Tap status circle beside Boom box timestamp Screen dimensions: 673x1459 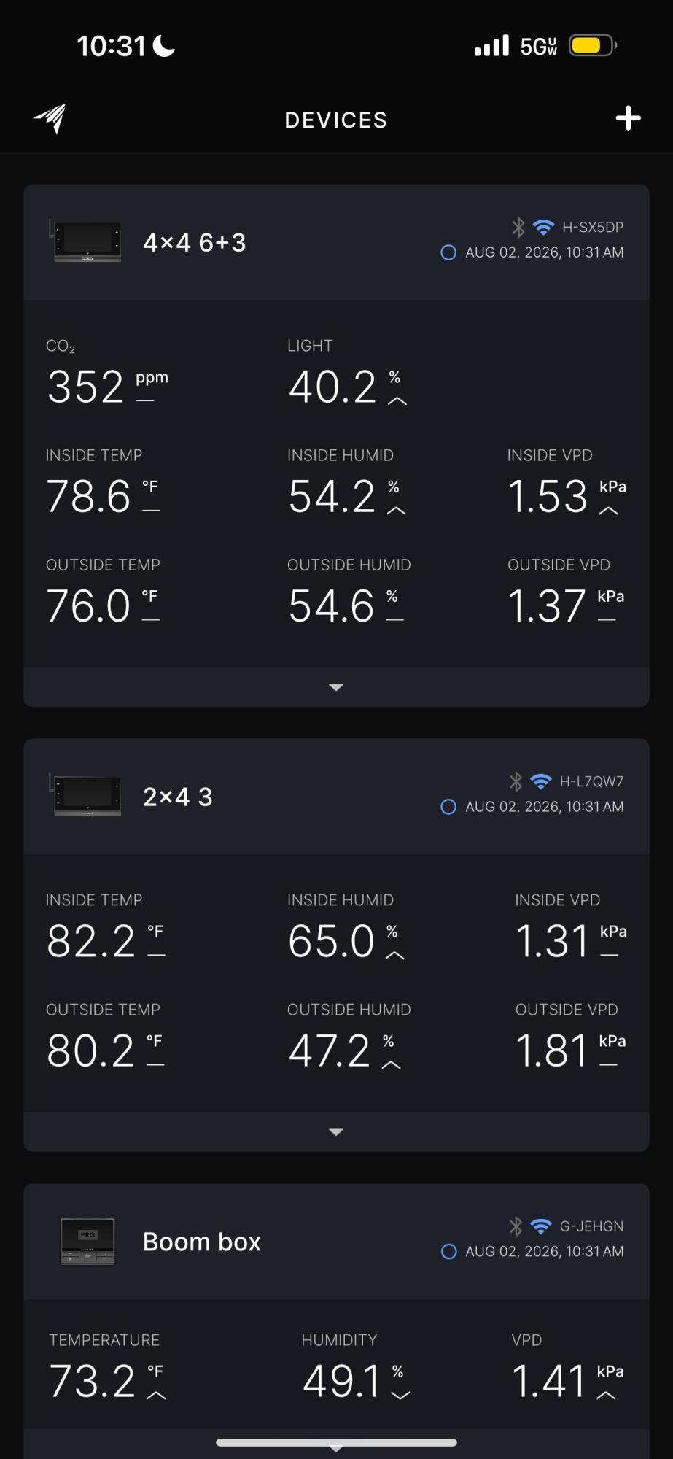pos(449,1252)
